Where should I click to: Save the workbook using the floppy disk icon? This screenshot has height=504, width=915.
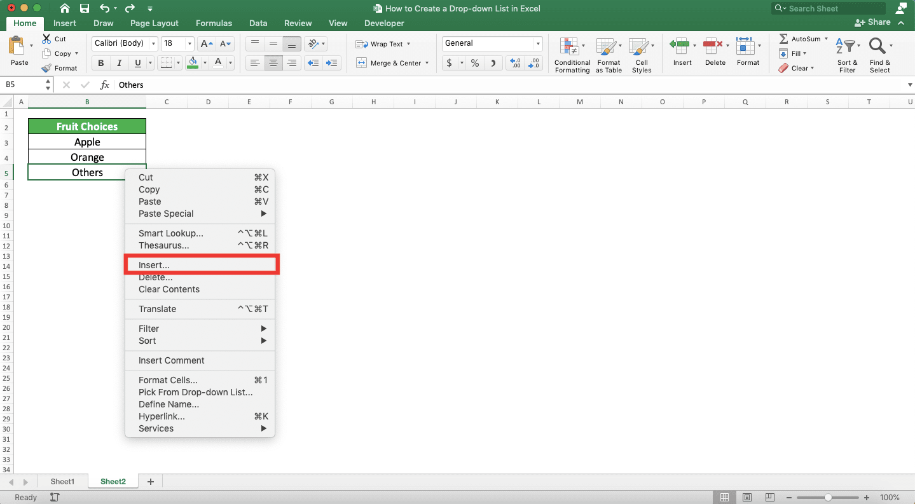85,8
